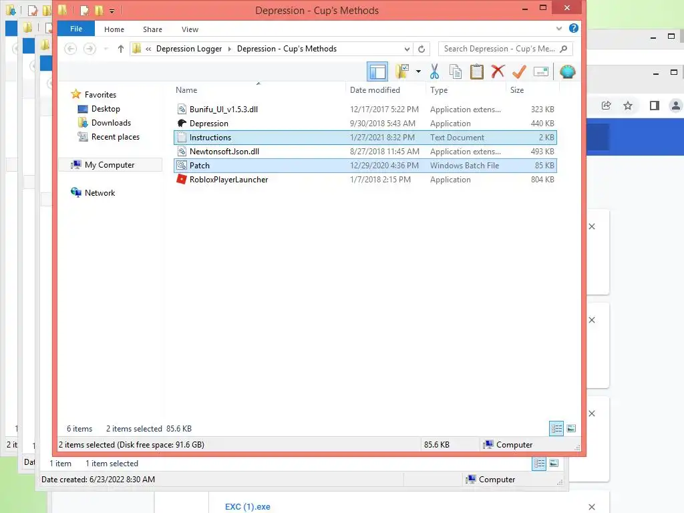The width and height of the screenshot is (684, 513).
Task: Open Downloads in navigation pane
Action: (111, 123)
